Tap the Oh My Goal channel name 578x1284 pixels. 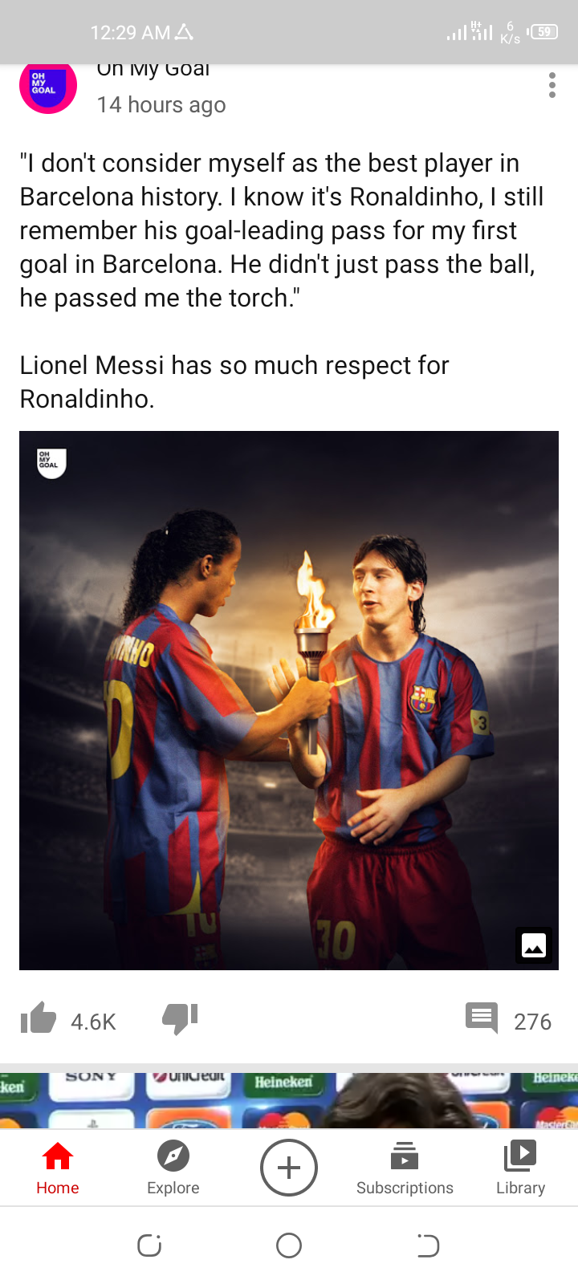153,71
